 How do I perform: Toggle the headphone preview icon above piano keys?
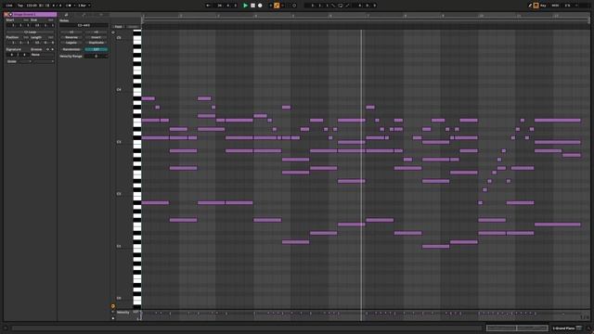113,32
